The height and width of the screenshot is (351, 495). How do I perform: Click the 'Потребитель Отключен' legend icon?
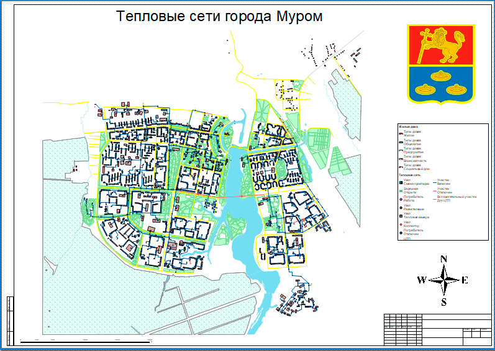(x=400, y=232)
